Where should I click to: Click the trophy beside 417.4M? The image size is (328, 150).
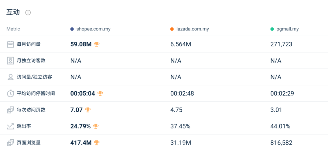97,142
